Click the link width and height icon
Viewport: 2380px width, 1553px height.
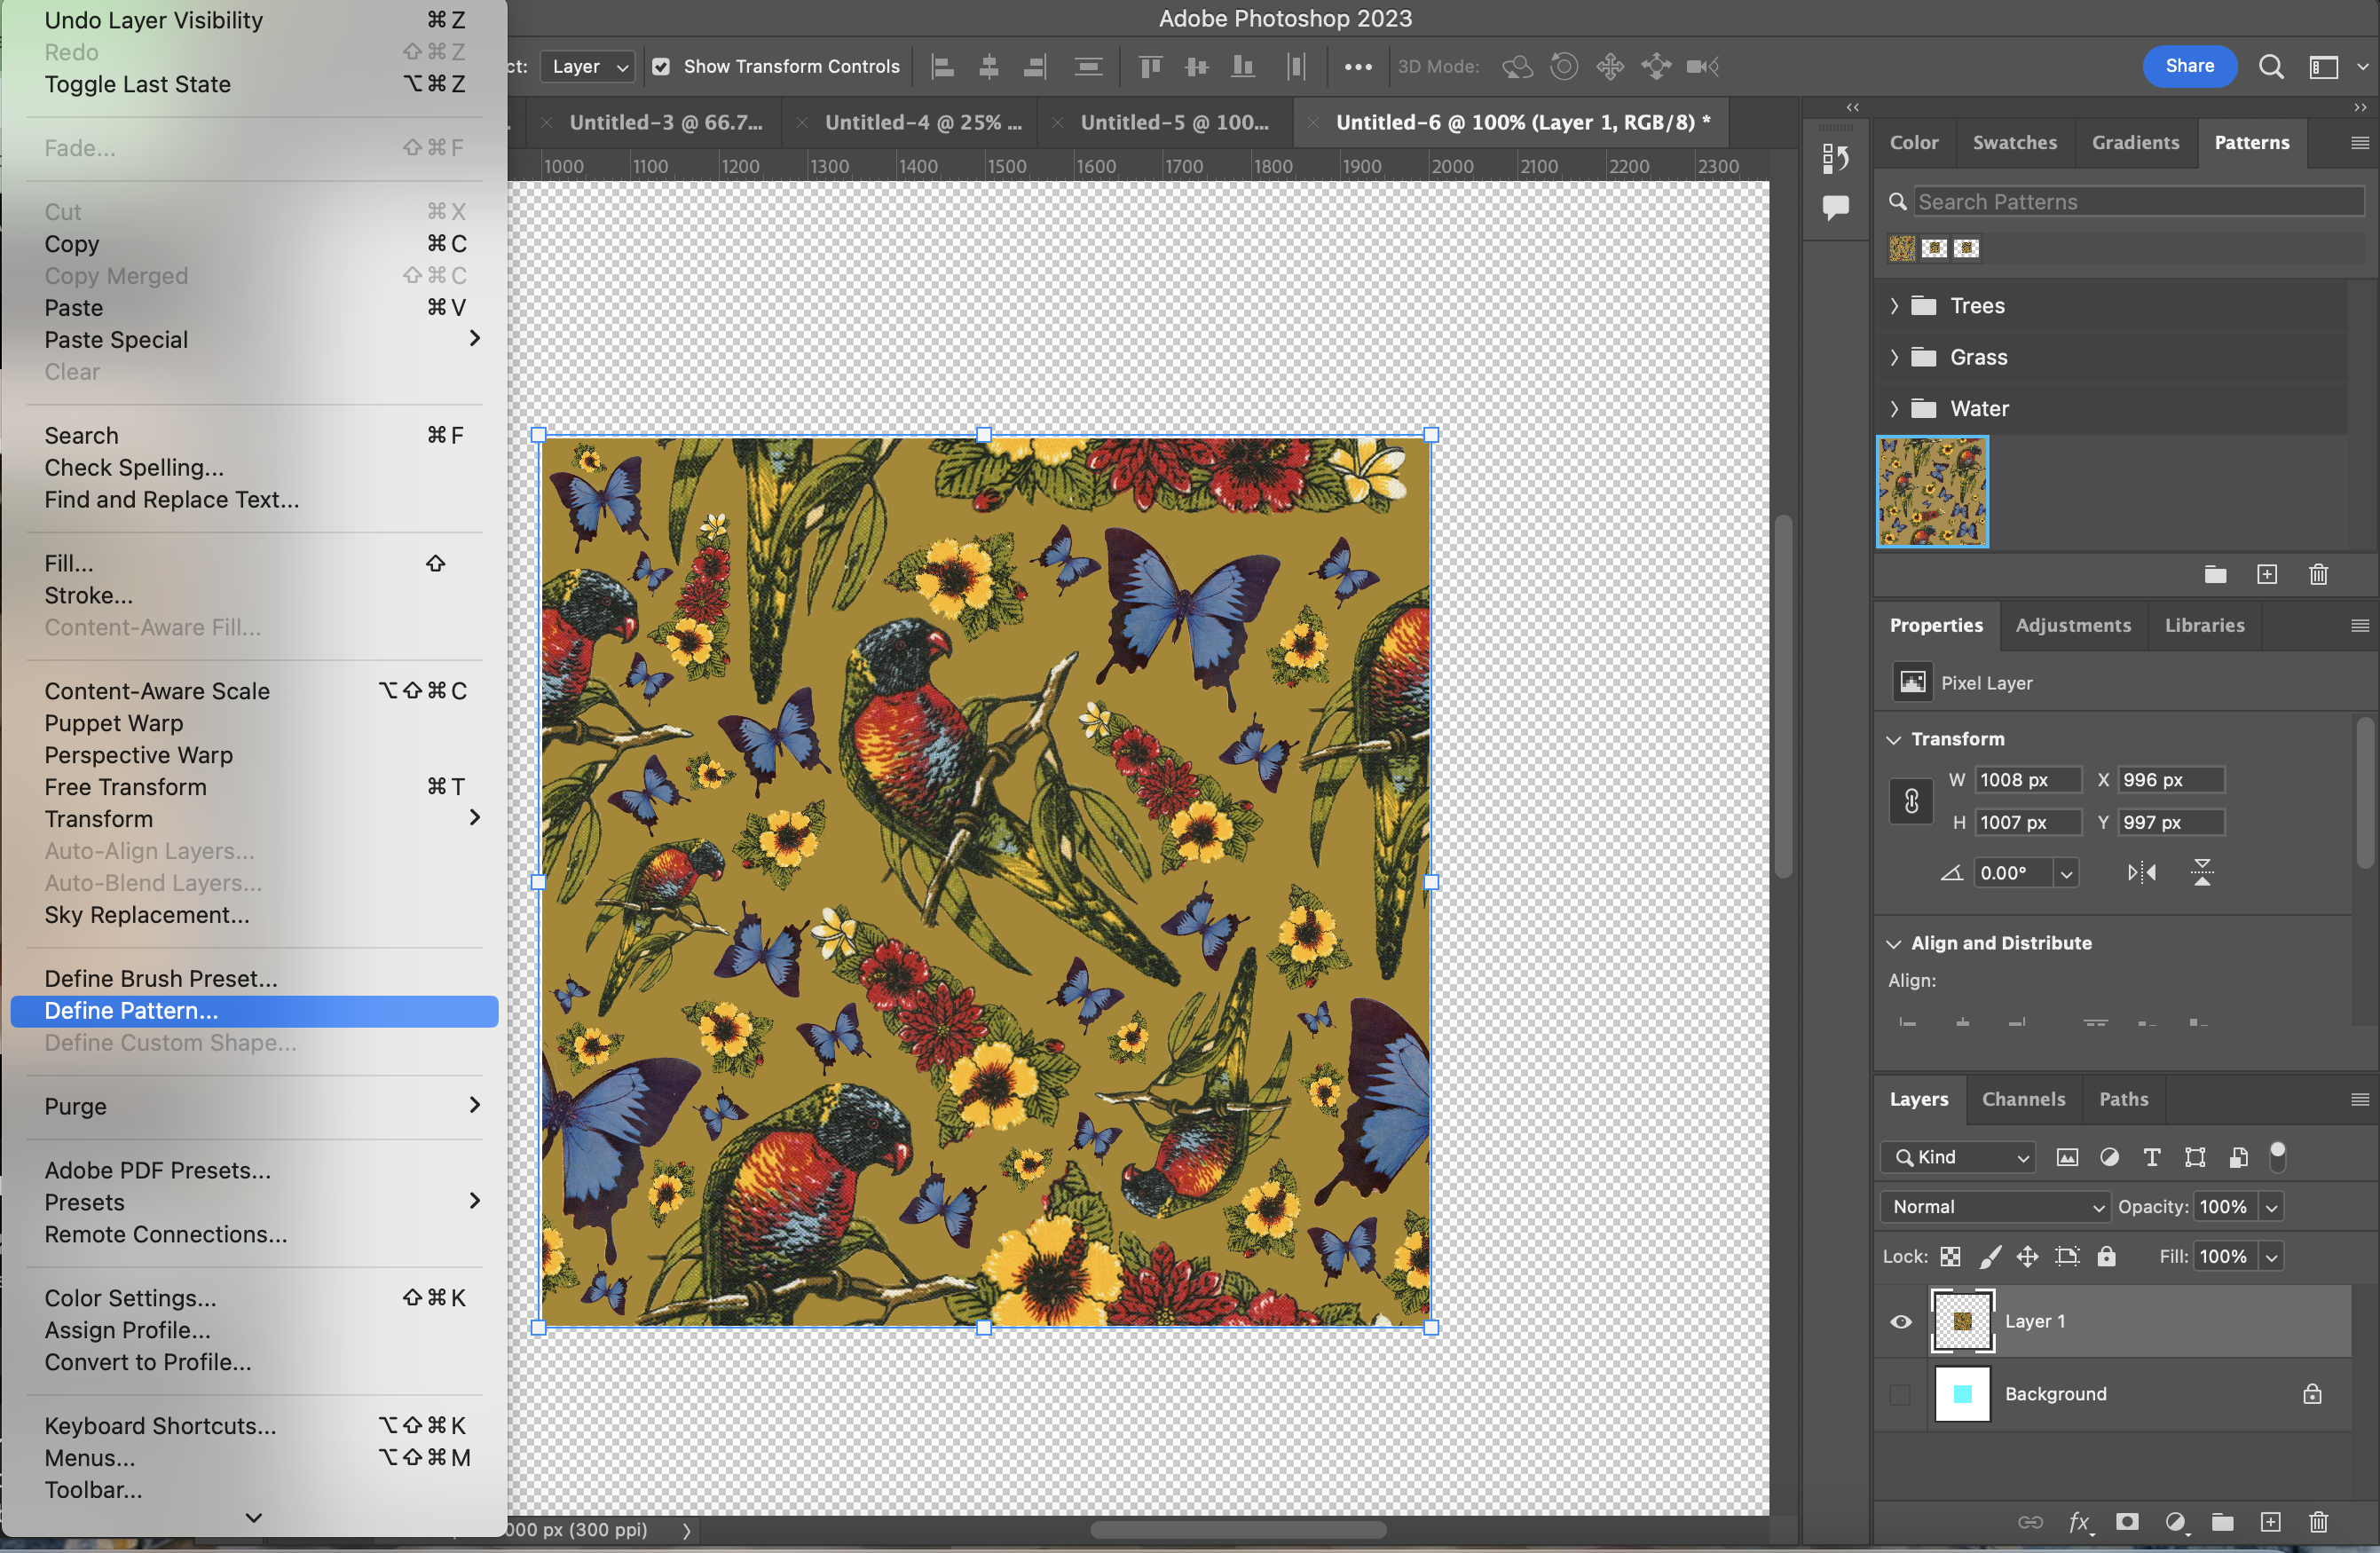pyautogui.click(x=1911, y=801)
